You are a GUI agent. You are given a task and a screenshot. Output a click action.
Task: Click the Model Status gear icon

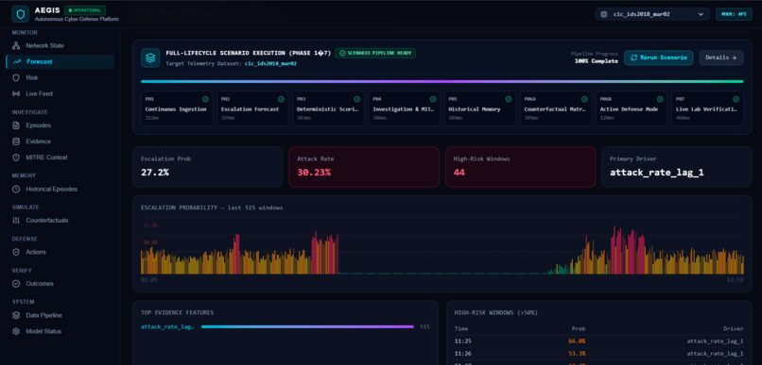coord(16,332)
